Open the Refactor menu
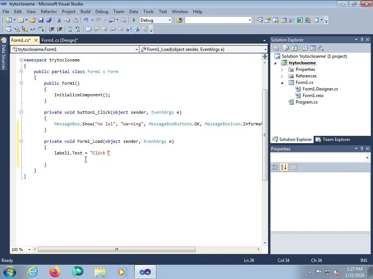Screen dimensions: 373x279 49,11
